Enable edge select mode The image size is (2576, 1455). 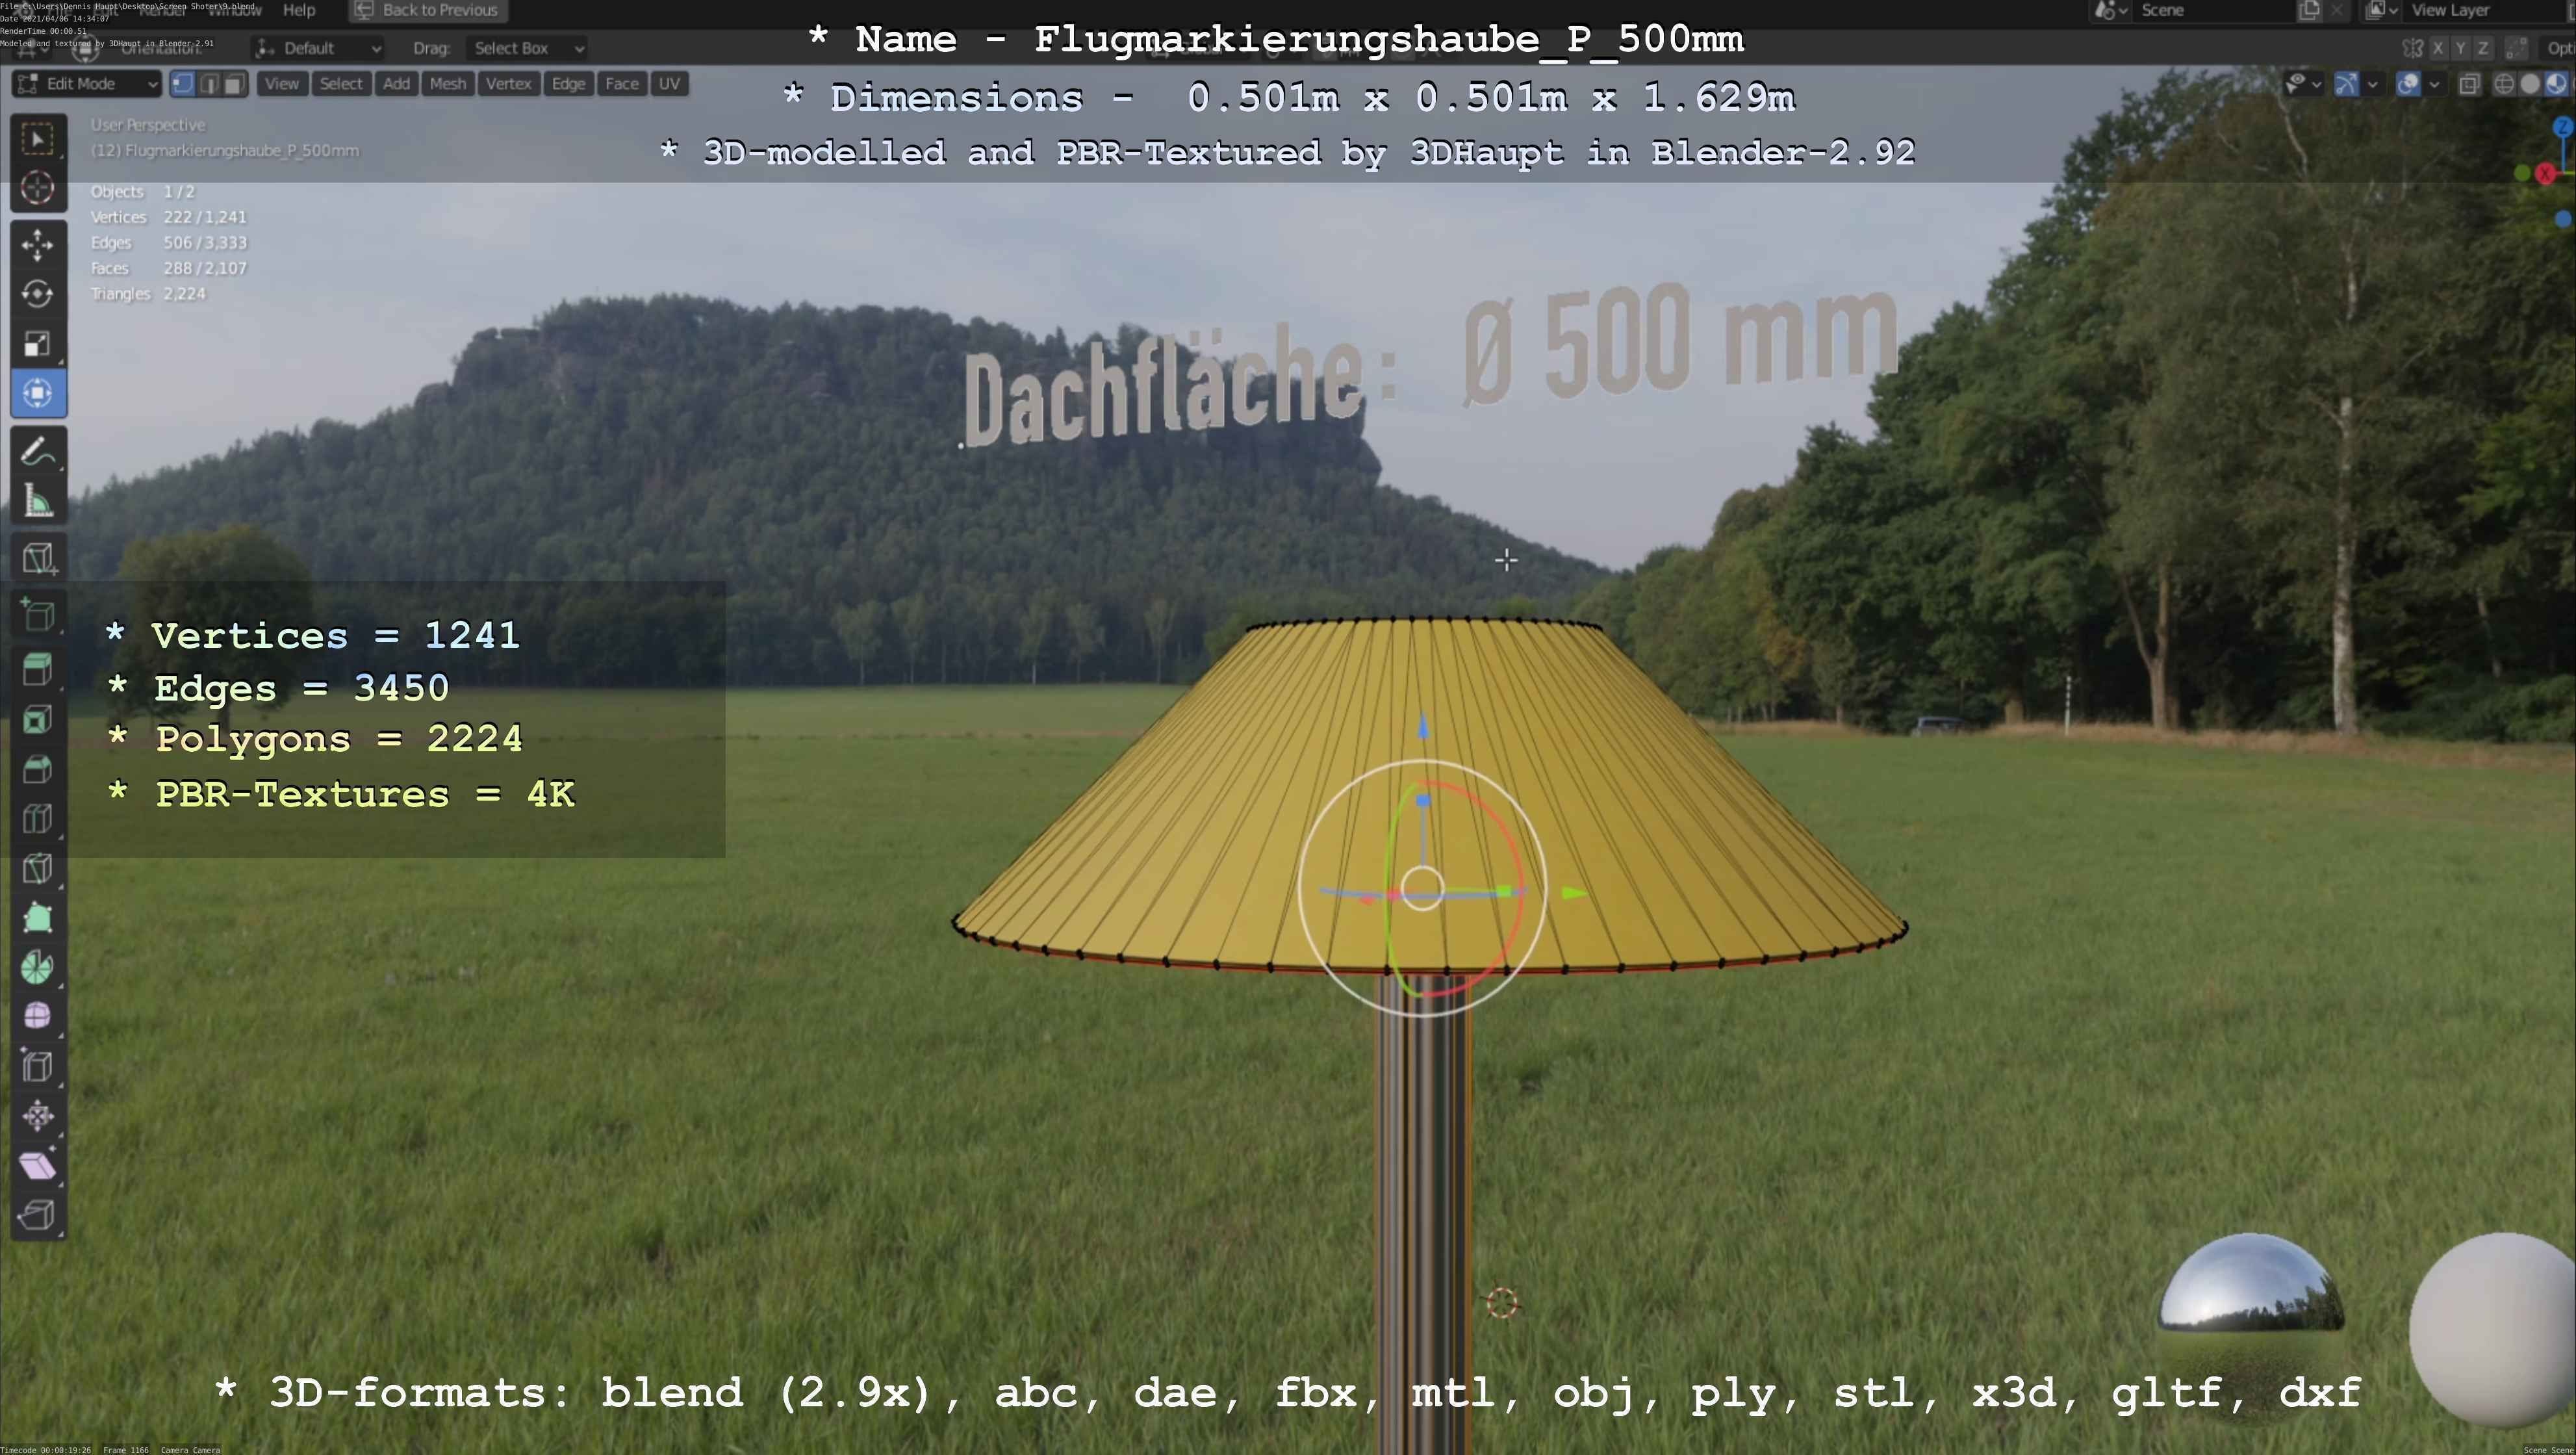(x=209, y=84)
